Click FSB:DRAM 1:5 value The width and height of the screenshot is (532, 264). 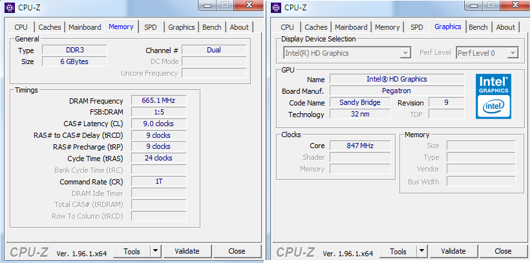point(158,113)
